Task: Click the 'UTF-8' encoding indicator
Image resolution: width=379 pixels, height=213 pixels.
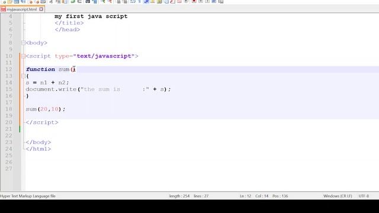Action: coord(364,196)
